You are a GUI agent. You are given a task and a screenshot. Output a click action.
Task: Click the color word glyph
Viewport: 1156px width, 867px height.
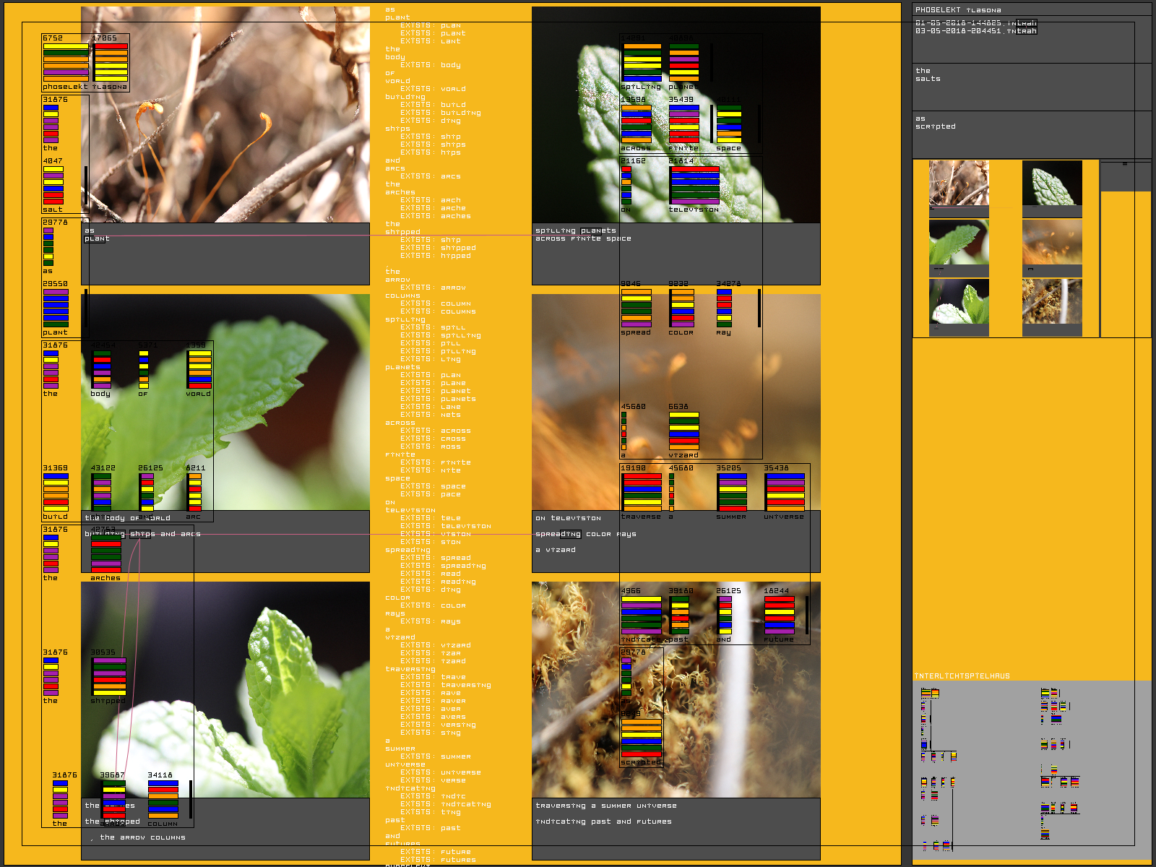click(x=681, y=309)
